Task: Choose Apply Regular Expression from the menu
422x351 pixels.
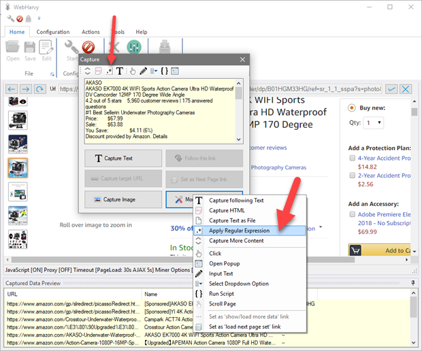Action: coord(238,230)
